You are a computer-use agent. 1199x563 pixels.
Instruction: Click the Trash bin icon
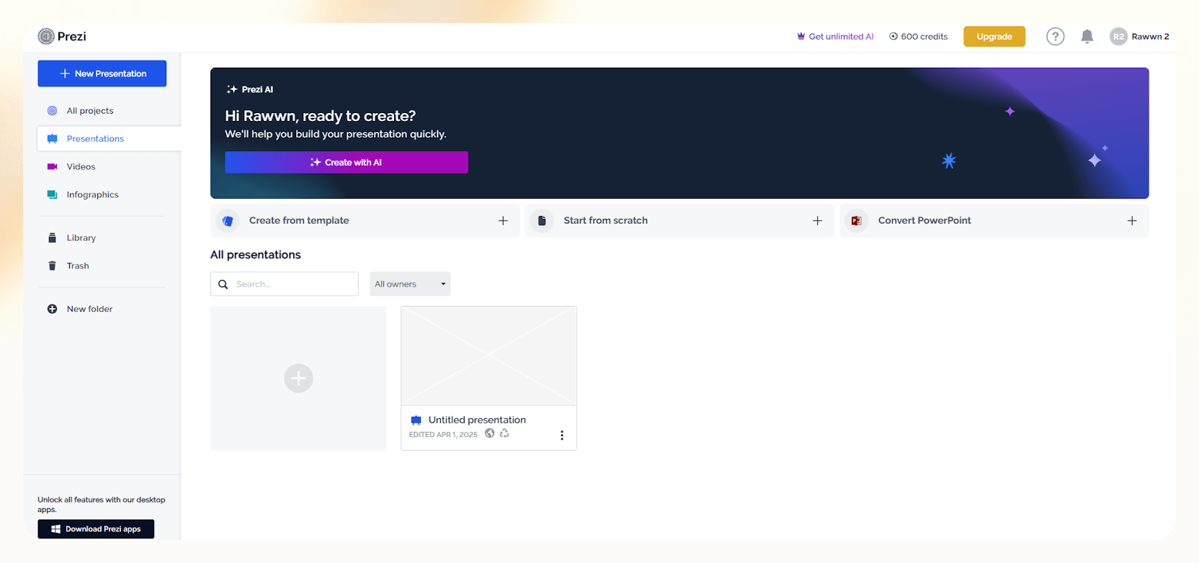coord(52,266)
